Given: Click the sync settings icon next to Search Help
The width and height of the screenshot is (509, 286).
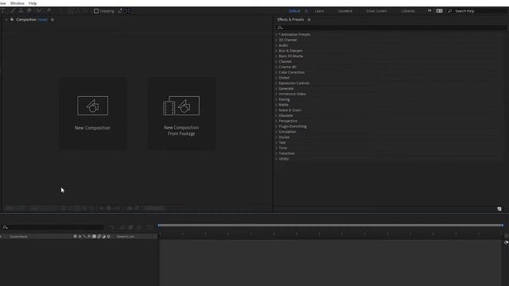Looking at the screenshot, I should pyautogui.click(x=439, y=11).
